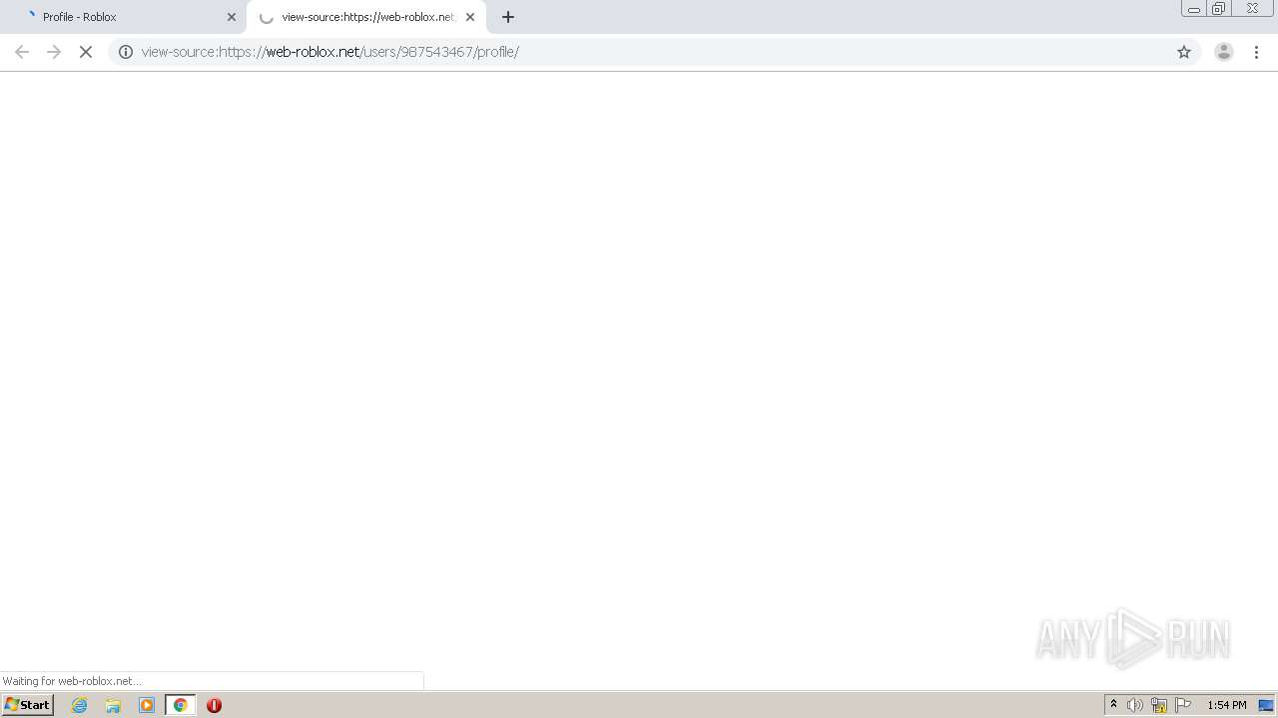The height and width of the screenshot is (718, 1278).
Task: Close the Chrome window
Action: pyautogui.click(x=1252, y=9)
